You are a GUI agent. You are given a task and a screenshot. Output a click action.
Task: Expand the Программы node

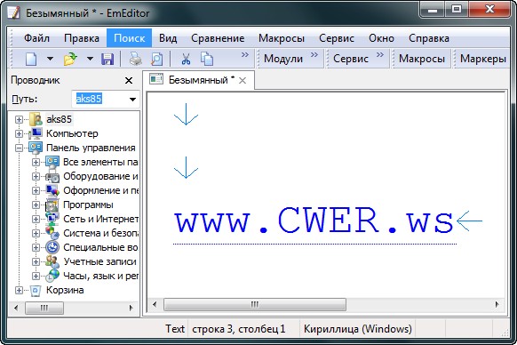pos(36,205)
